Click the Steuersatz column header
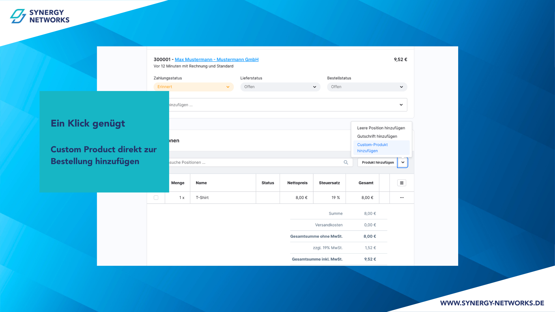 (329, 183)
